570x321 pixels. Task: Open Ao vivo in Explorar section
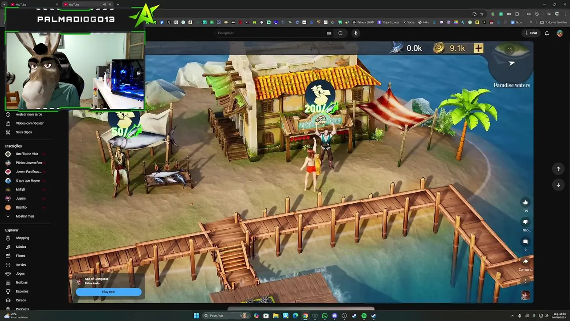tap(21, 265)
